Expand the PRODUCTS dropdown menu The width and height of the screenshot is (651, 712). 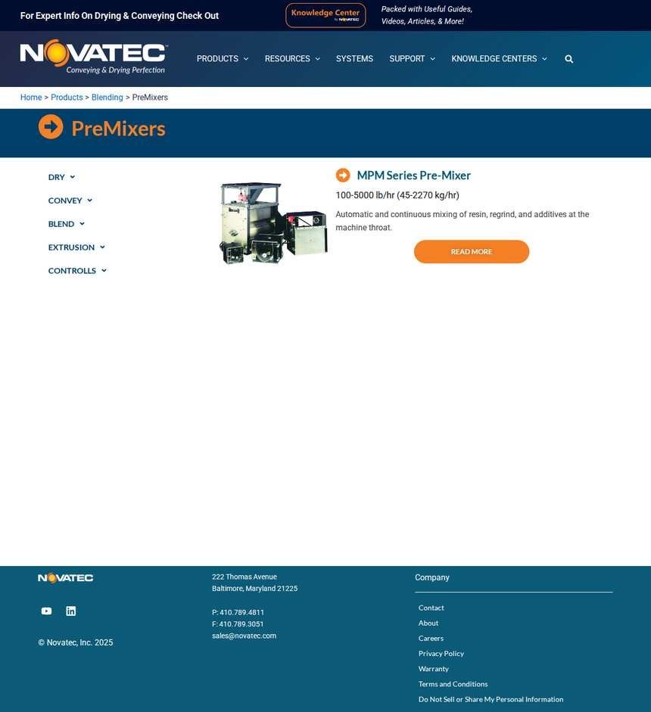[x=223, y=58]
